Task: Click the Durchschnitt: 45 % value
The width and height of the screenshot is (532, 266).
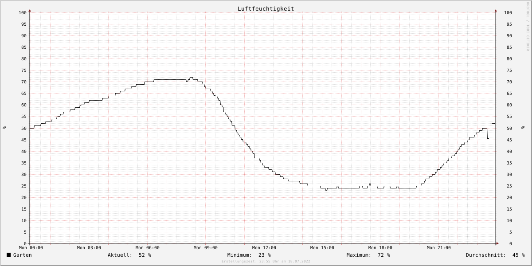Action: (x=495, y=255)
